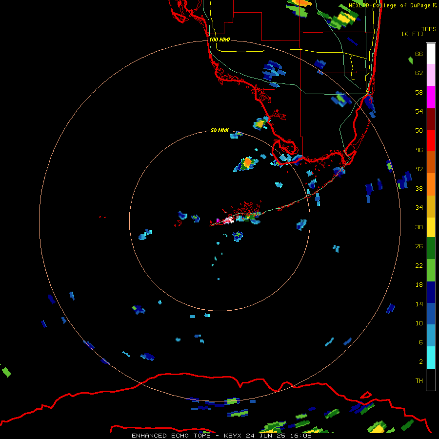This screenshot has height=439, width=439.
Task: Click the orange-topped cell inside the 50 NMI ring
Action: tap(247, 162)
